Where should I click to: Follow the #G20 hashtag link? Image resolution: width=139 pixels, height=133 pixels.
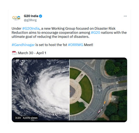click(95, 33)
